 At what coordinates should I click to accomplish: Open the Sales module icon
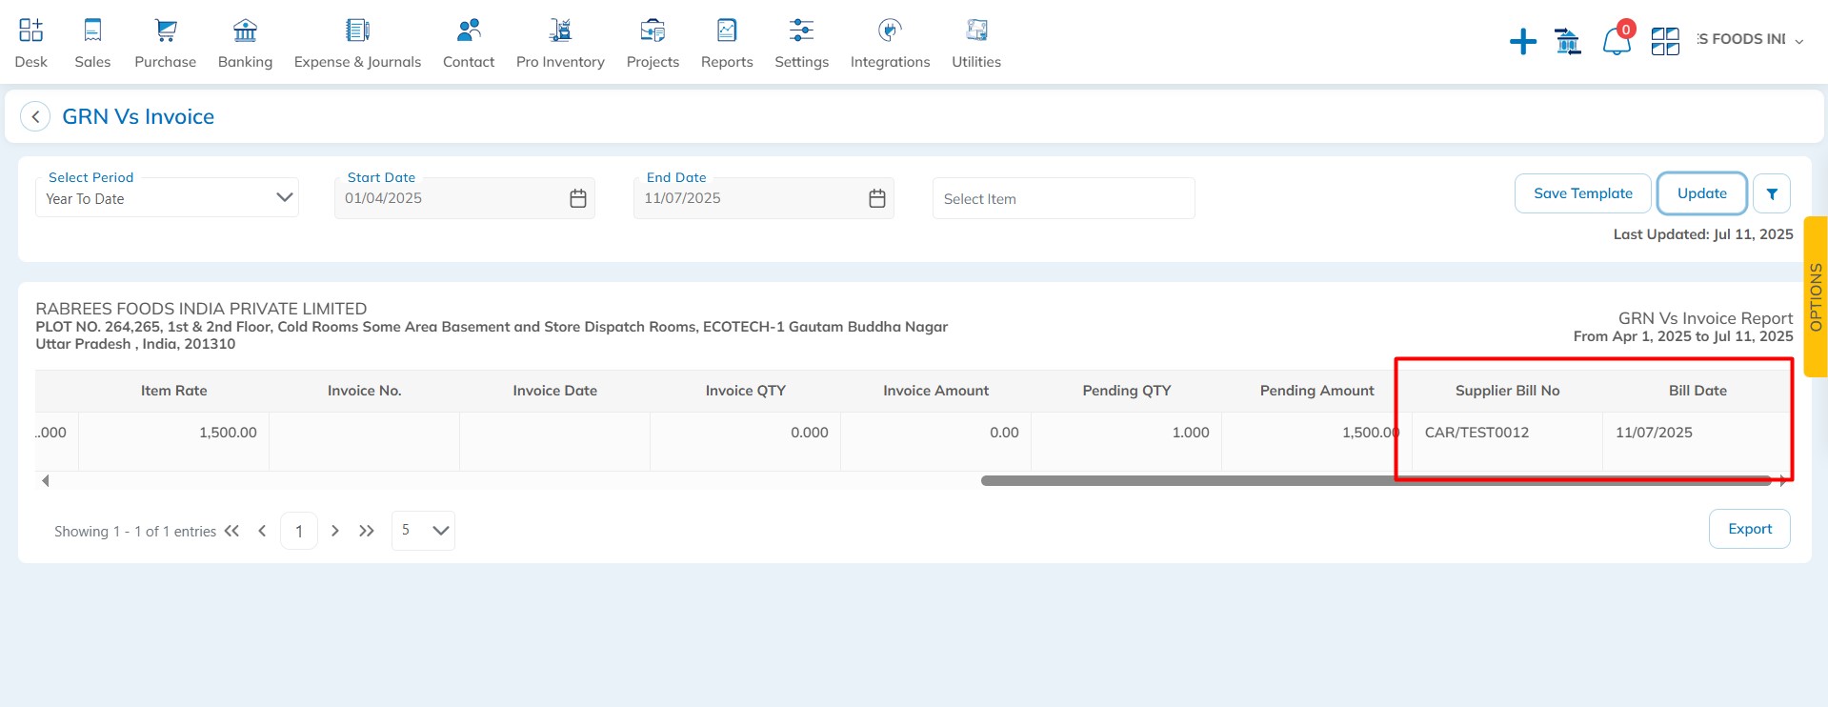pos(92,30)
